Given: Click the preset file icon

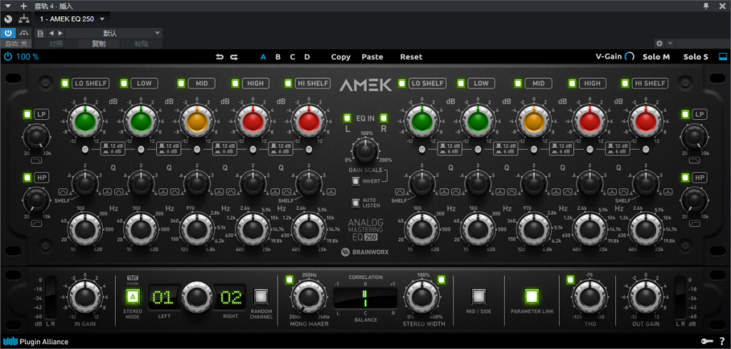Looking at the screenshot, I should 41,33.
